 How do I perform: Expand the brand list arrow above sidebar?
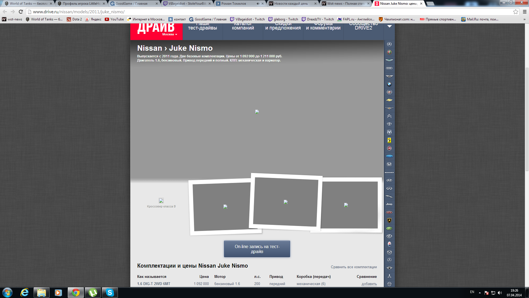click(389, 26)
